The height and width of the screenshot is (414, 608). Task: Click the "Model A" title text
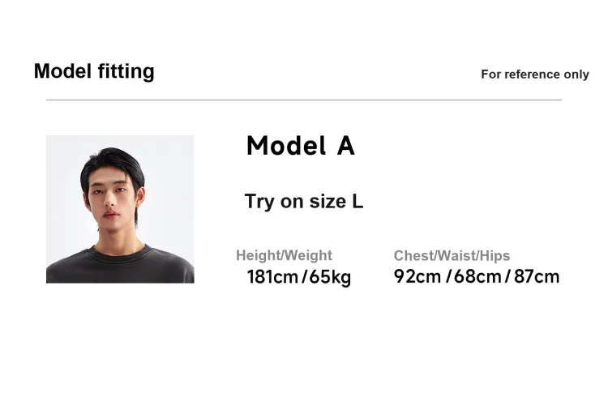[x=301, y=146]
